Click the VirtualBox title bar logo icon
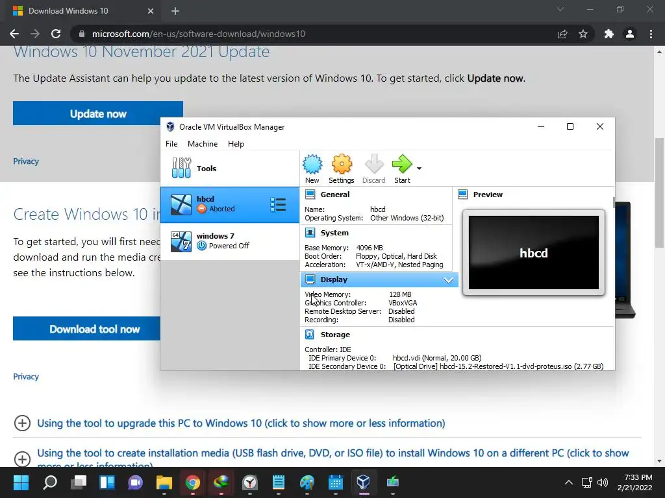665x498 pixels. (170, 126)
